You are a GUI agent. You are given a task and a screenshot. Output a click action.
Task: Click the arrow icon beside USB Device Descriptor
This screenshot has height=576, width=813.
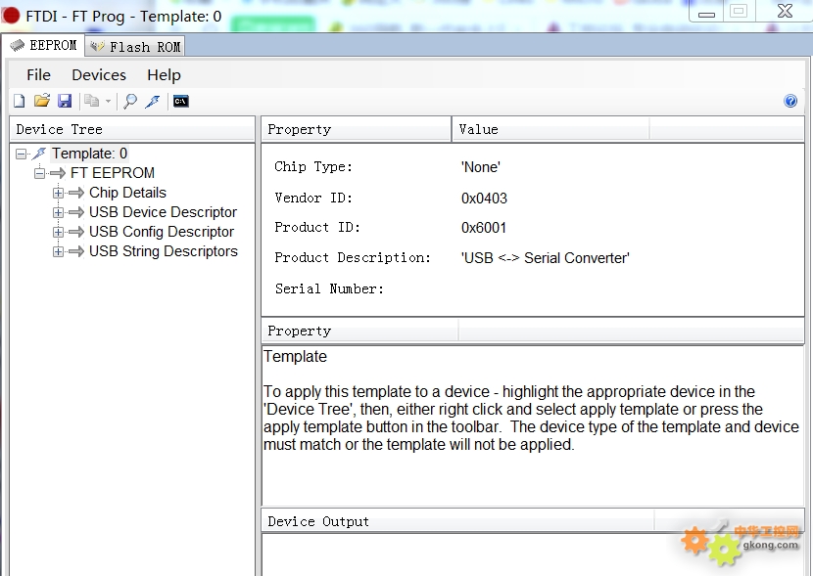(76, 212)
